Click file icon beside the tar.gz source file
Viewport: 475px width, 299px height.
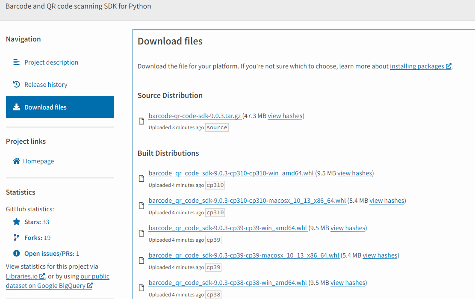click(x=142, y=121)
